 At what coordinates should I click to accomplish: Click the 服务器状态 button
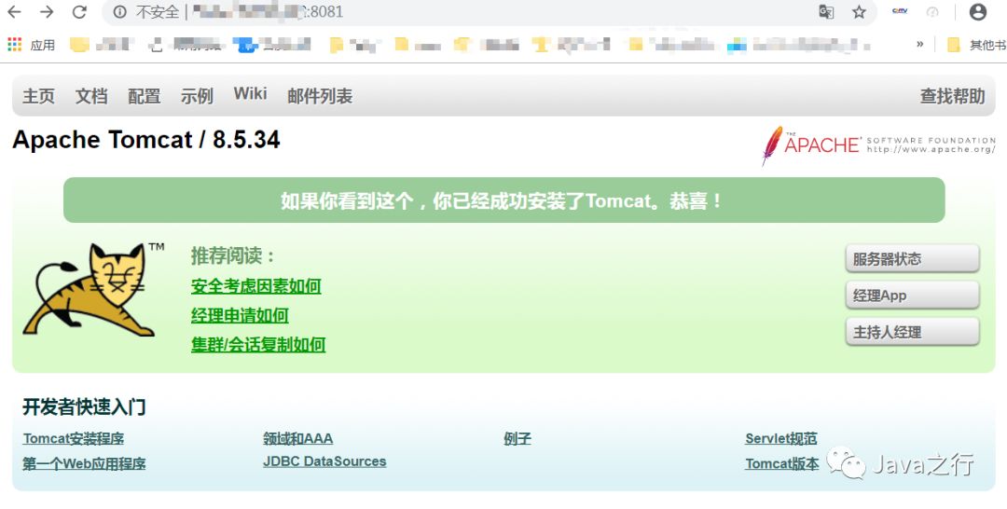pos(912,258)
